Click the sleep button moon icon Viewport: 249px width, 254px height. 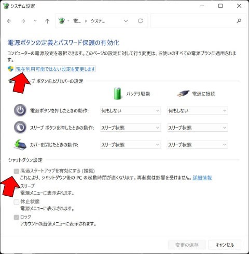20,128
